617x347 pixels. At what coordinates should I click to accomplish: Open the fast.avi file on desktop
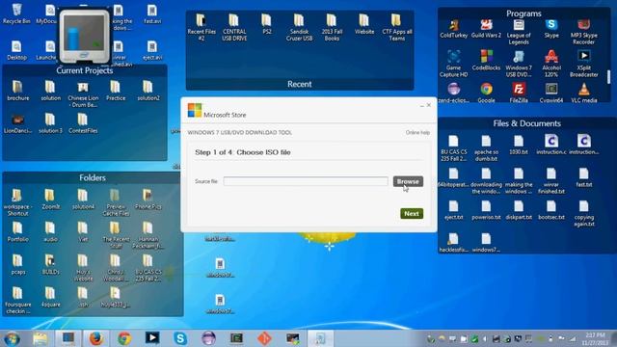click(x=152, y=13)
